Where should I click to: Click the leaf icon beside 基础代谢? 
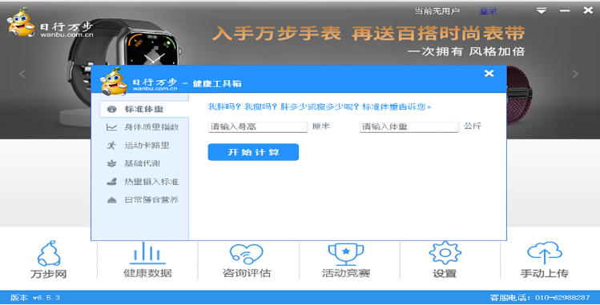click(x=111, y=163)
